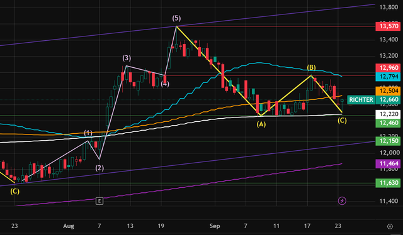Click the earnings E marker icon
403x235 pixels.
click(99, 201)
